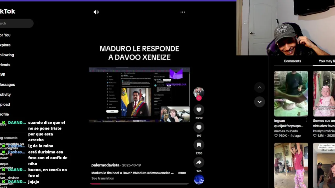Click the 'See translation' link
This screenshot has width=335, height=188.
(x=103, y=178)
